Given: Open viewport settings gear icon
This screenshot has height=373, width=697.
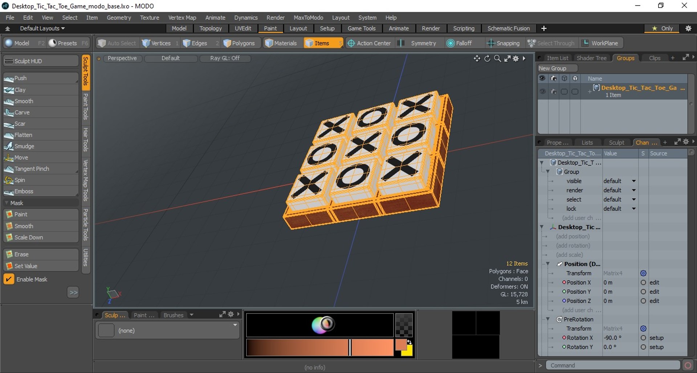Looking at the screenshot, I should tap(515, 58).
